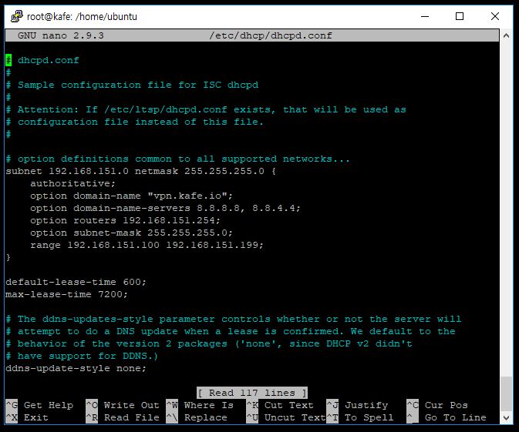Screen dimensions: 519x432
Task: Click 'behavior of the version 2 packages' line
Action: click(209, 343)
